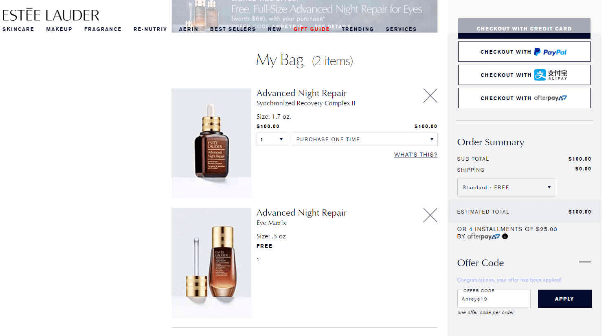Click the 'Order Summary' heading
Viewport: 606px width, 336px height.
491,142
